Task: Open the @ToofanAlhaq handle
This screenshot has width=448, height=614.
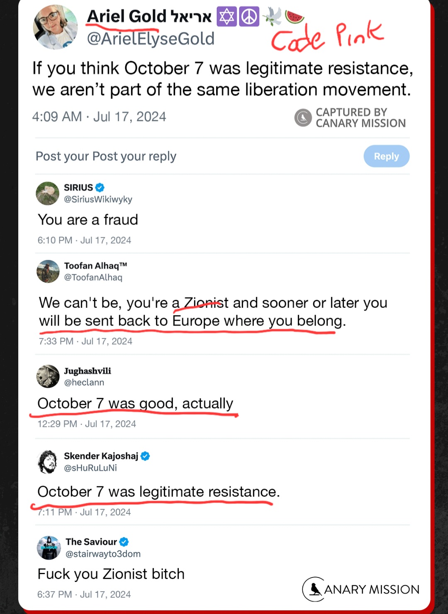Action: [93, 278]
